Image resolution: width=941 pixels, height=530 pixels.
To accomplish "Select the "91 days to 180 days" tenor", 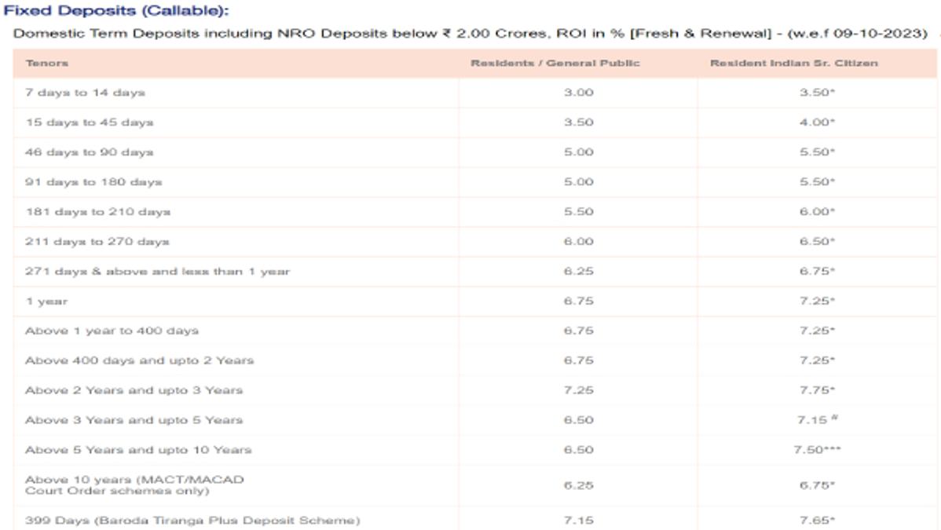I will [x=93, y=182].
